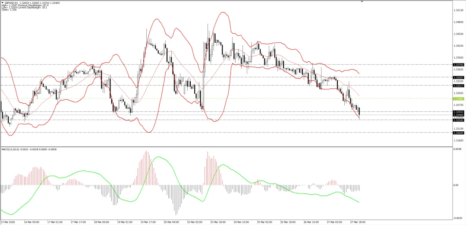Viewport: 466px width, 225px height.
Task: Click the 24 Mar 10:00 time label
Action: [x=241, y=222]
